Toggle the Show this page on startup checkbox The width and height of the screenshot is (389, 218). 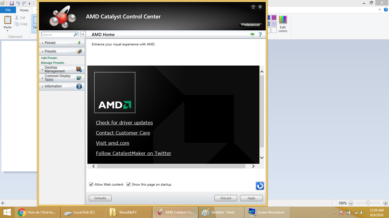(128, 185)
